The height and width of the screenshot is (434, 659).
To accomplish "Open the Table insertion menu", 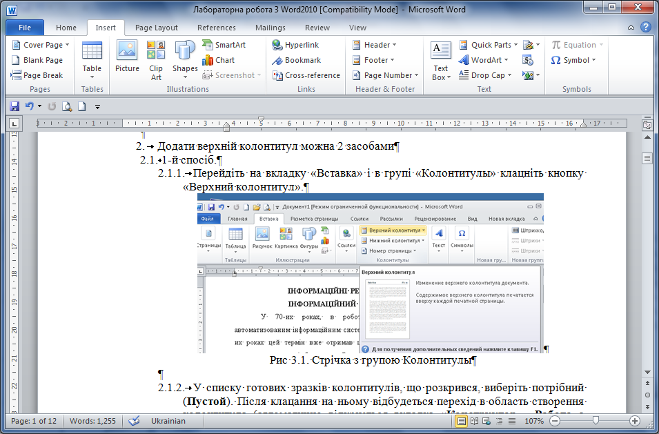I will point(92,61).
